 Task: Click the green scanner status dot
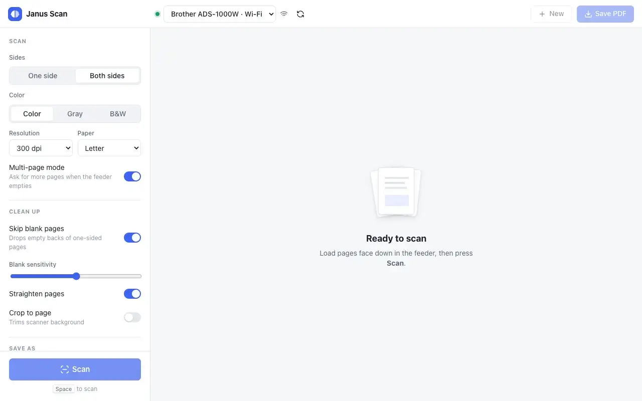(157, 14)
